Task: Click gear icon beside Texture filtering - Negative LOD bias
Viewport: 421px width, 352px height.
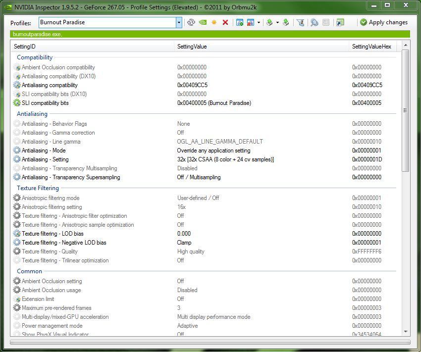Action: tap(17, 242)
